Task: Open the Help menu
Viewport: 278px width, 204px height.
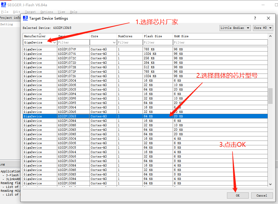Action: pyautogui.click(x=74, y=12)
